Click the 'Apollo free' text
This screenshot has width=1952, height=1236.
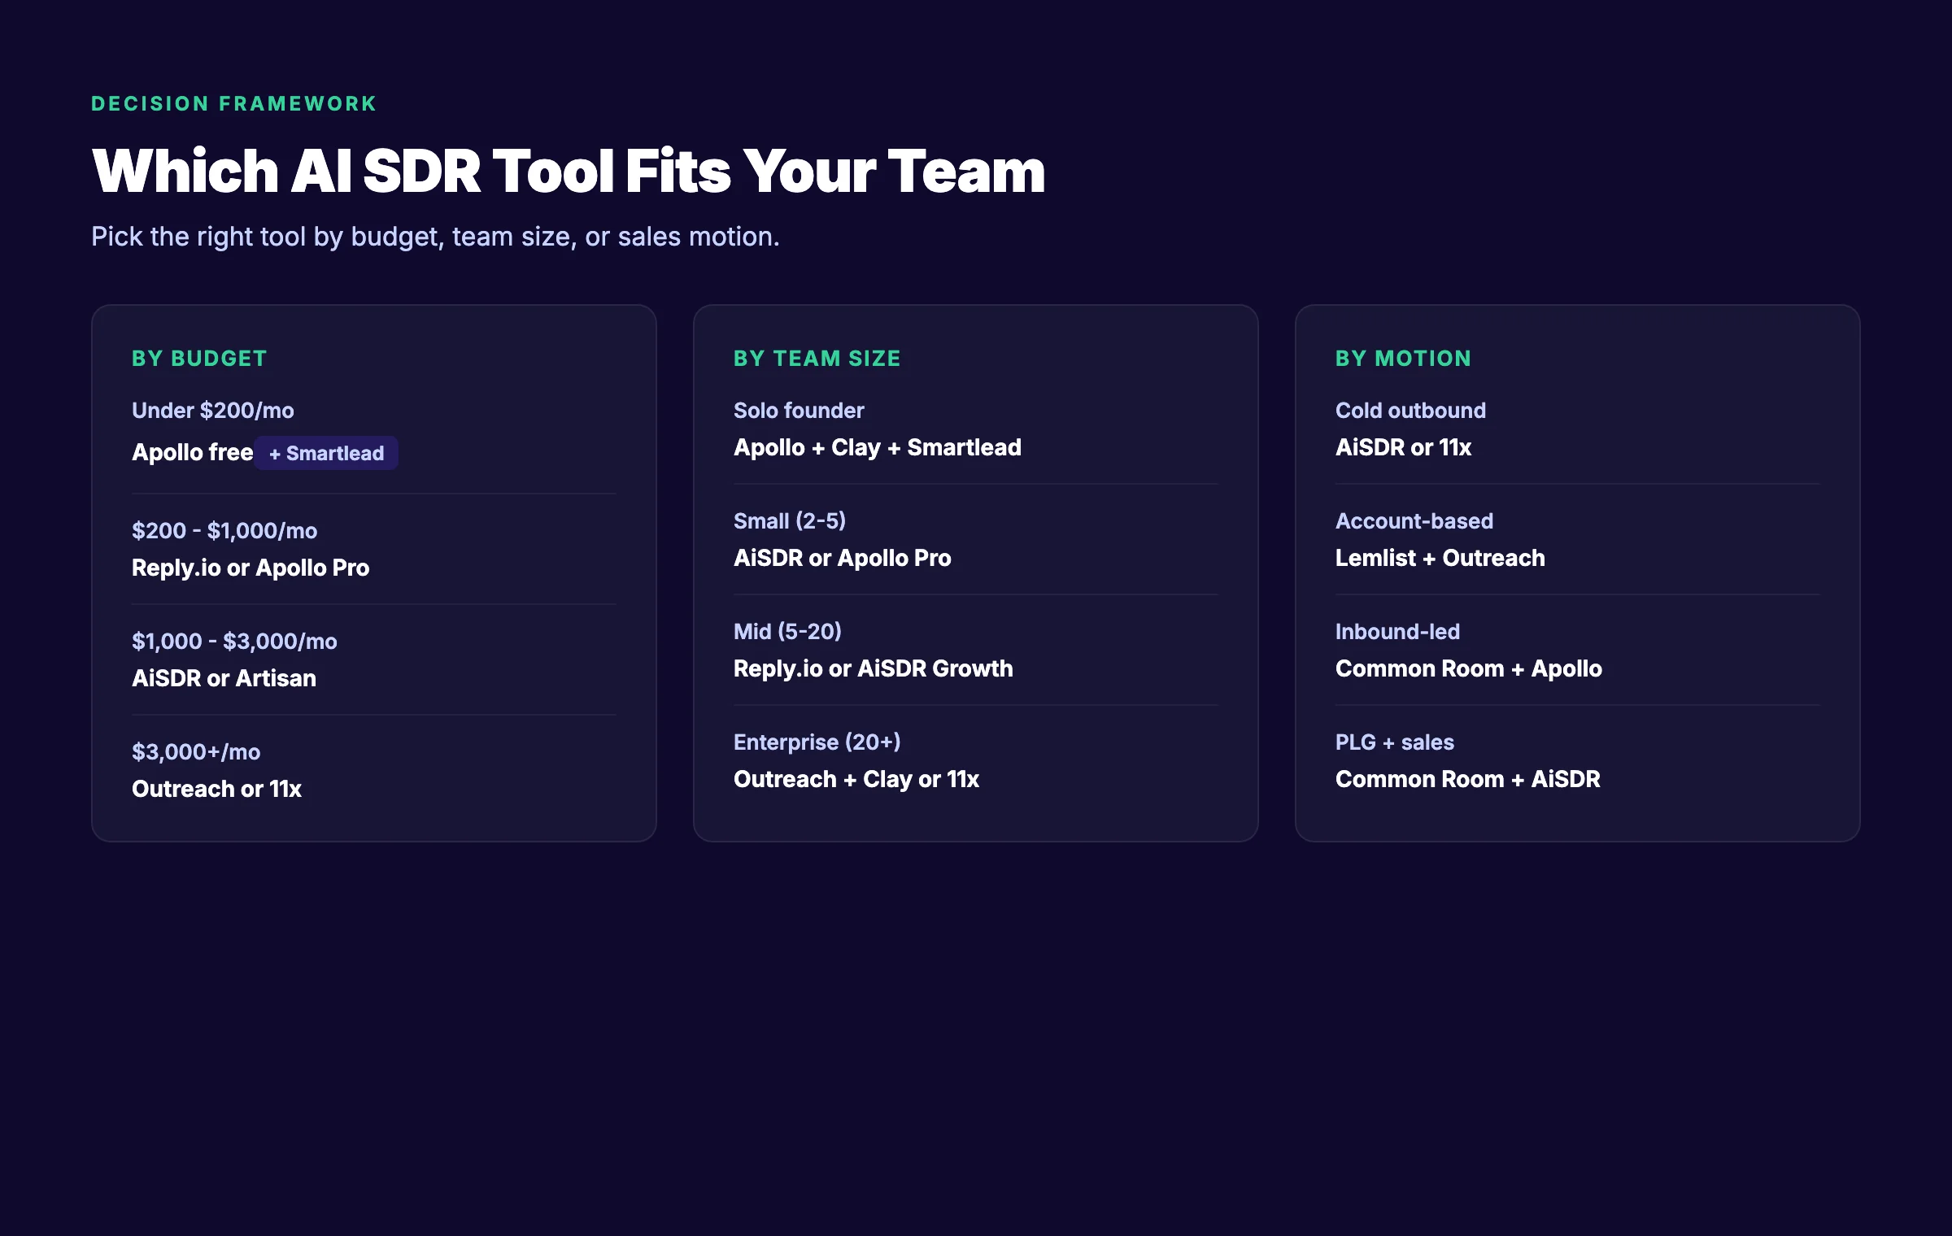click(x=193, y=452)
